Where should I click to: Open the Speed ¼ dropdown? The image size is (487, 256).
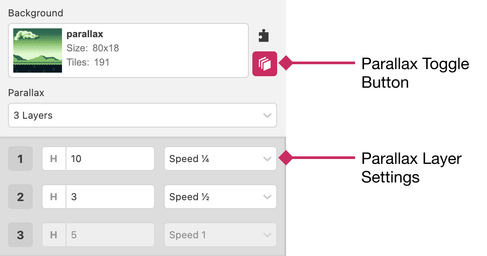(220, 159)
